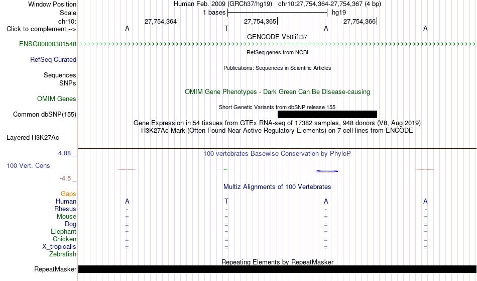This screenshot has height=281, width=477.
Task: Click the Sequences track label
Action: tap(60, 75)
